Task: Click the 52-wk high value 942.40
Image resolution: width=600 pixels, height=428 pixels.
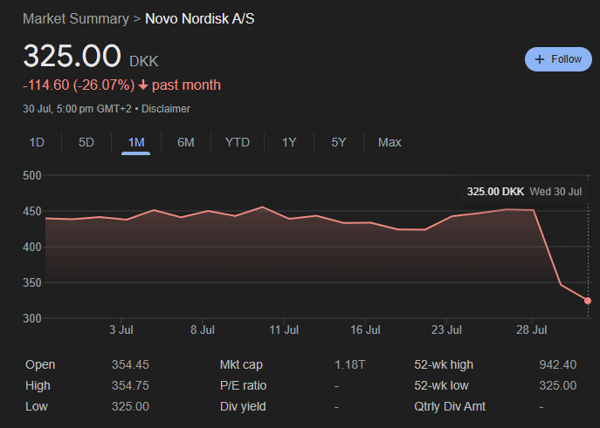Action: [x=557, y=364]
